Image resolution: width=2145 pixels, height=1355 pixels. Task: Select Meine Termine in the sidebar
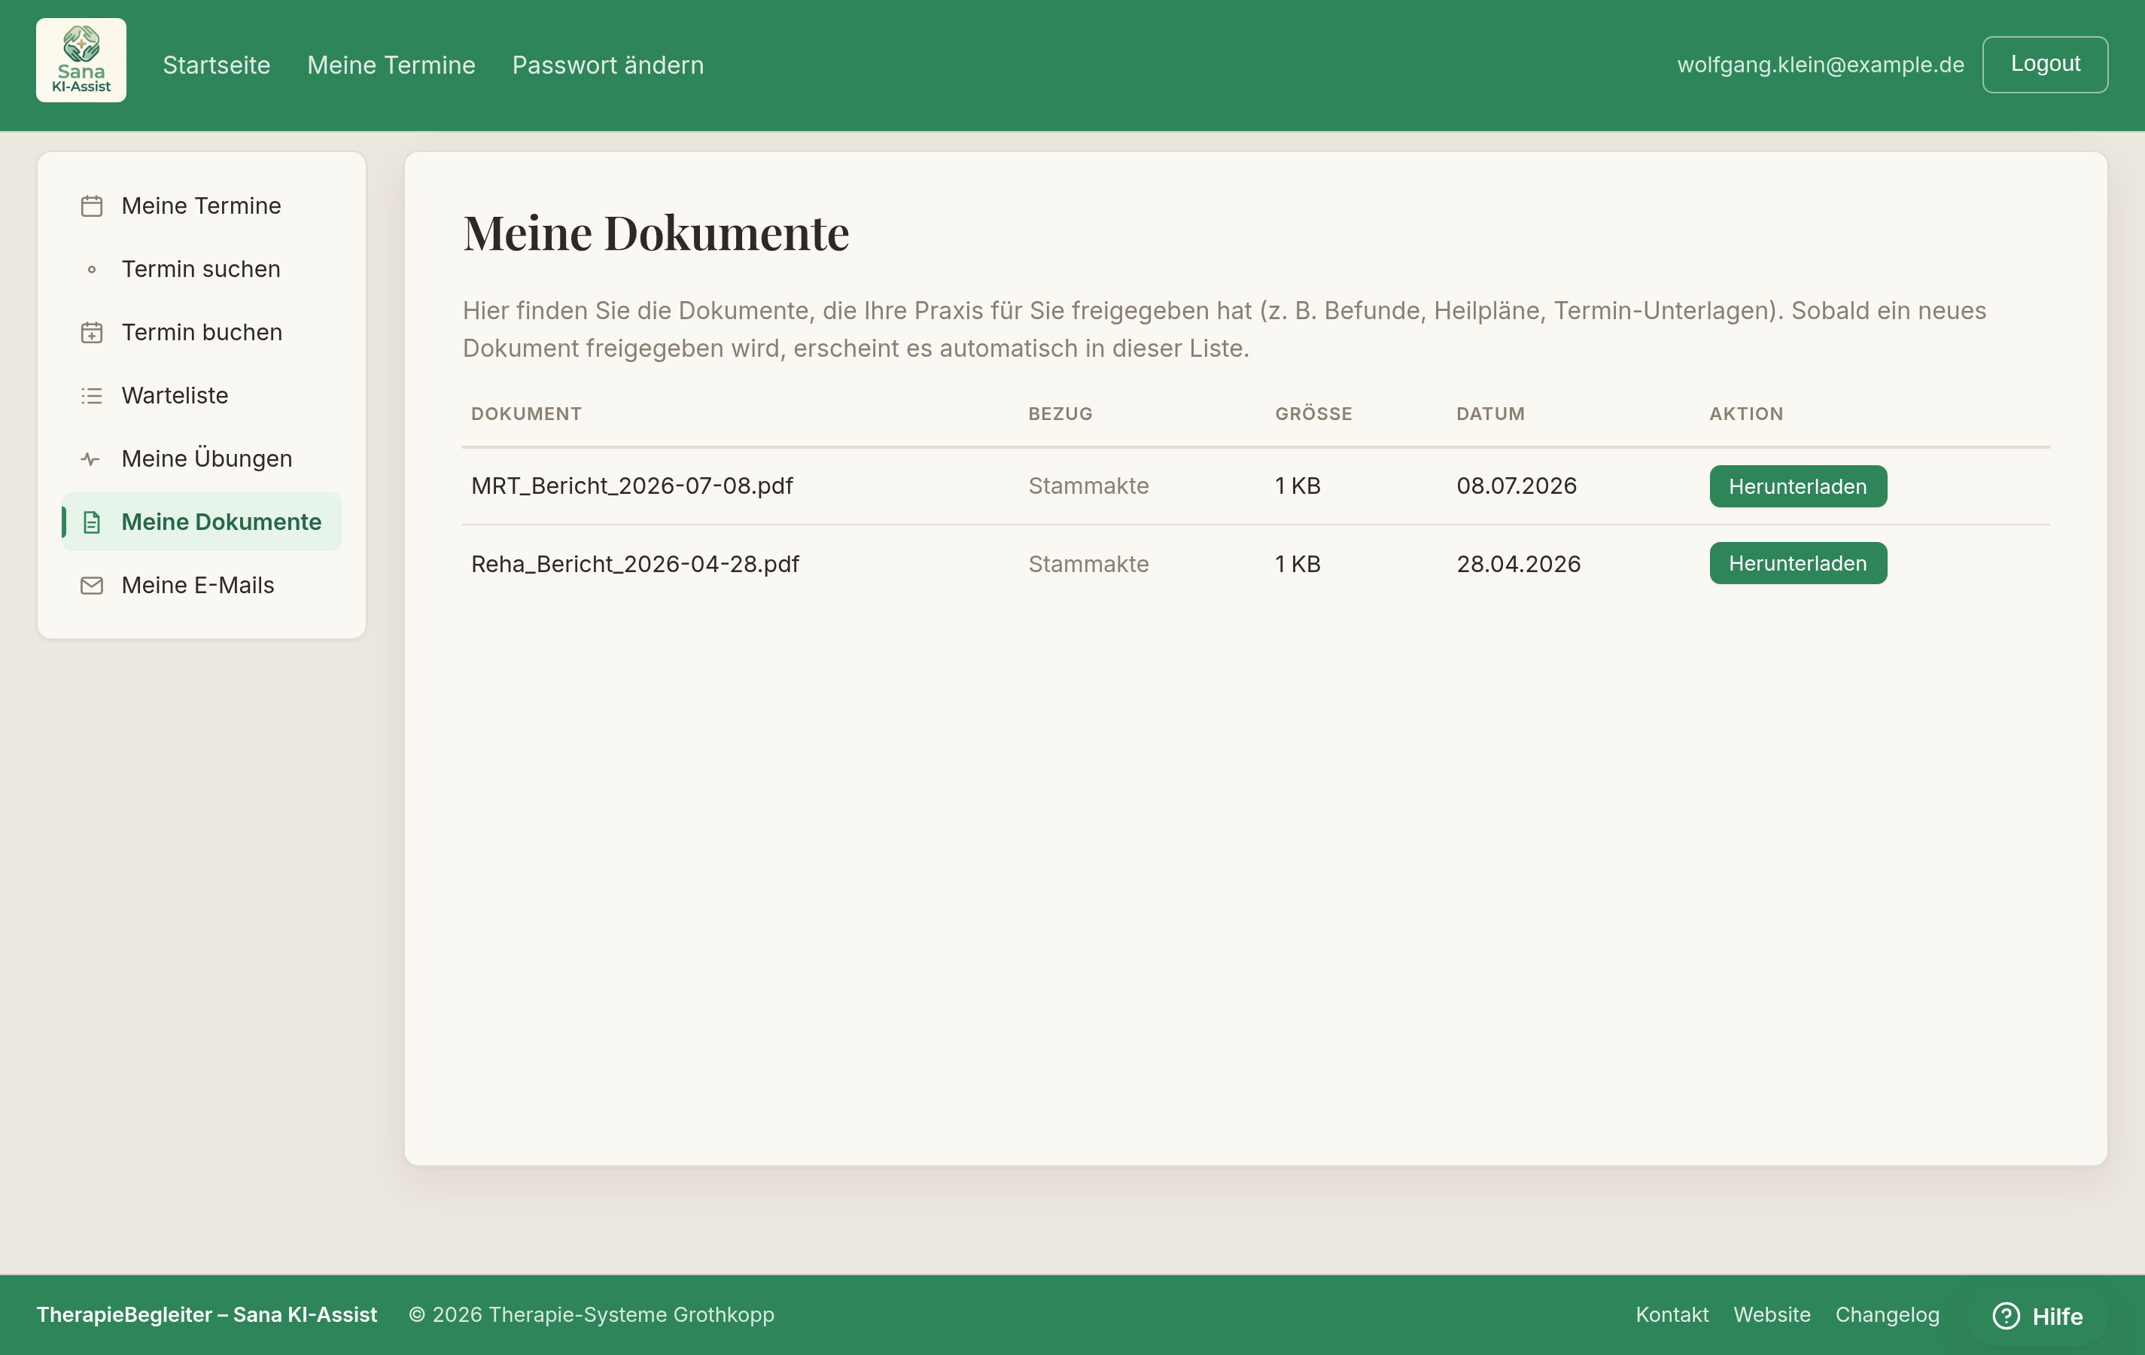pyautogui.click(x=201, y=206)
